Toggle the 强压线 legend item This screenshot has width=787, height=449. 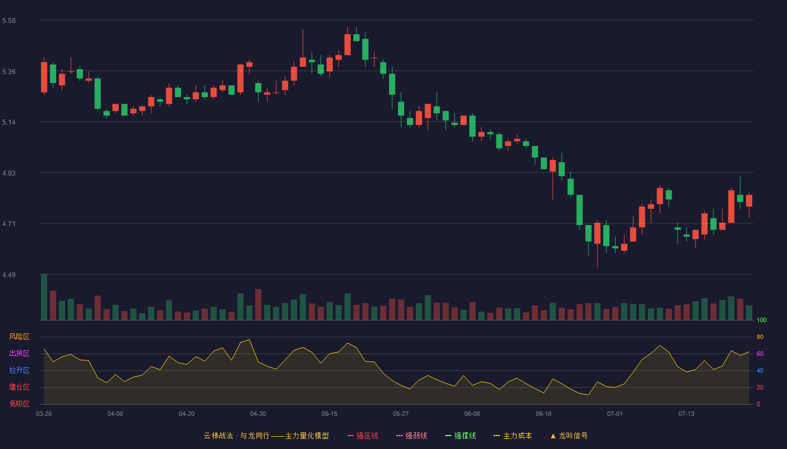pos(363,436)
